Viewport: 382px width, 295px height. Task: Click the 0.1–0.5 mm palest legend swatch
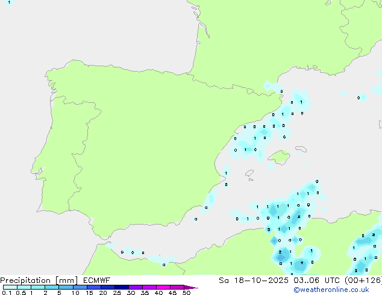pos(10,287)
